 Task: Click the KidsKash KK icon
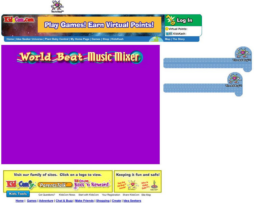tap(169, 33)
